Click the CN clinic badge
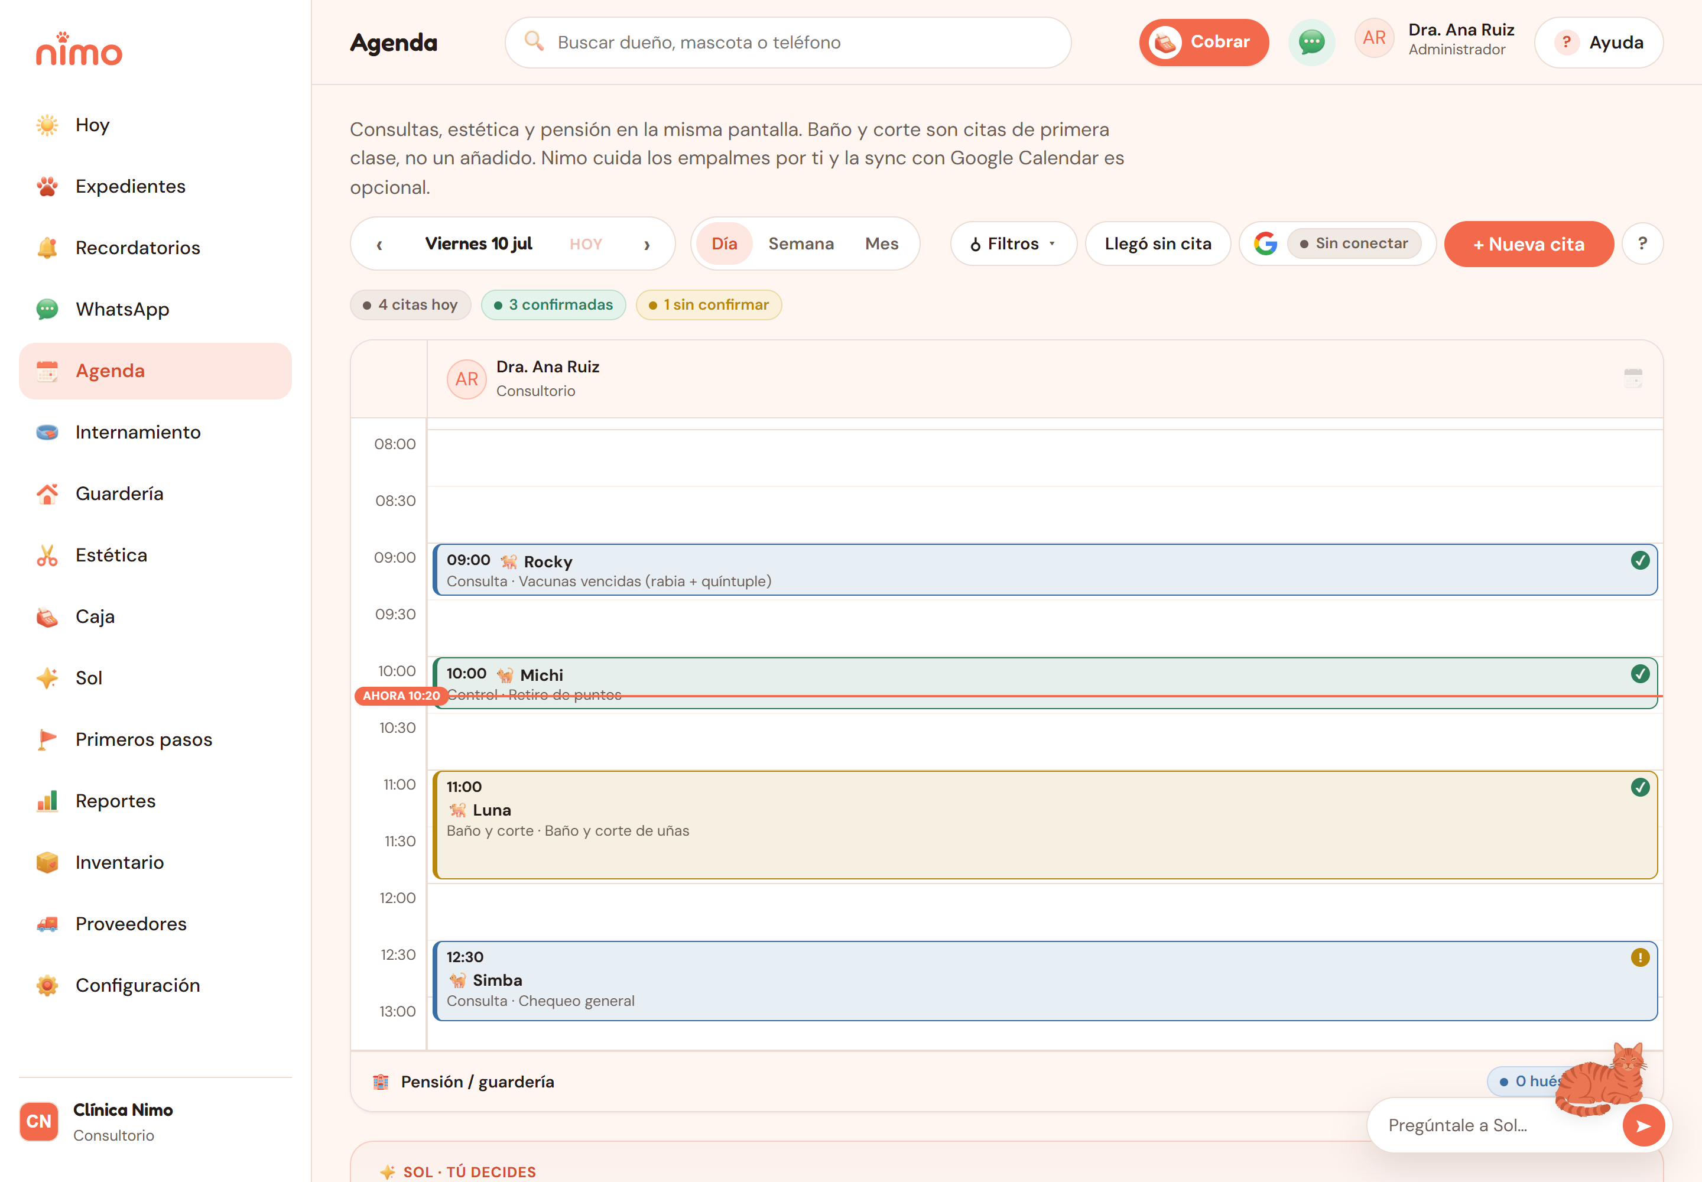This screenshot has width=1702, height=1182. pyautogui.click(x=38, y=1122)
